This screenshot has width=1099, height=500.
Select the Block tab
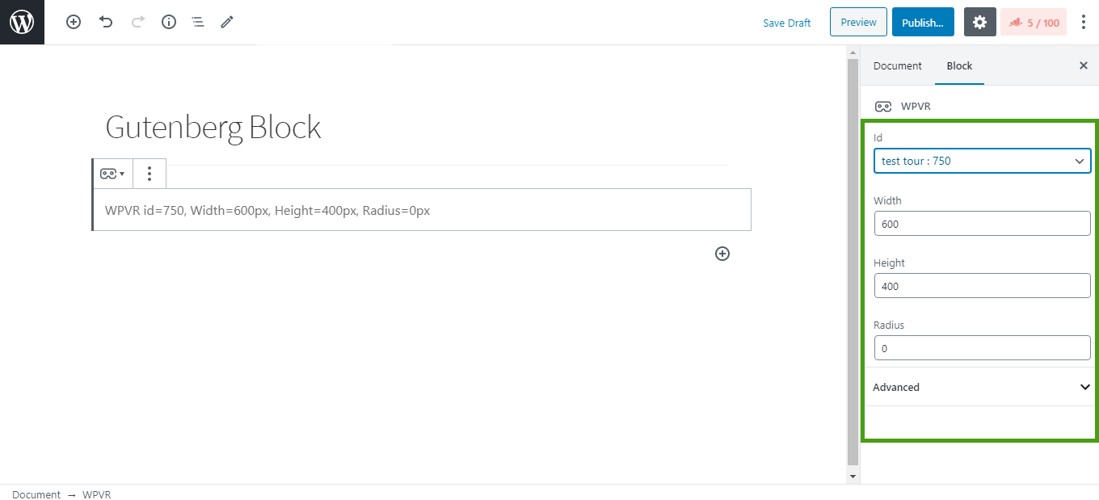click(959, 65)
